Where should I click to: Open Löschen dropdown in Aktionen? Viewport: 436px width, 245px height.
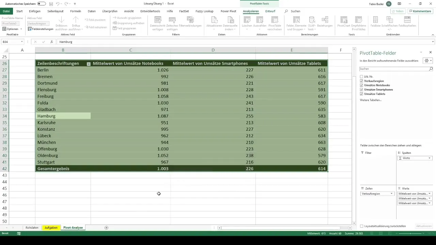pyautogui.click(x=247, y=23)
